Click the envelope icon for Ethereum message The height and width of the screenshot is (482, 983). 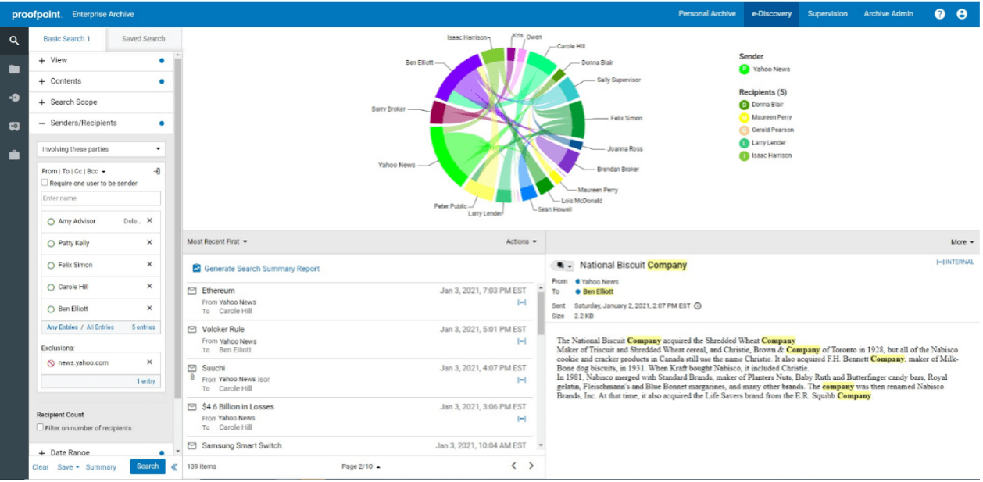coord(192,291)
